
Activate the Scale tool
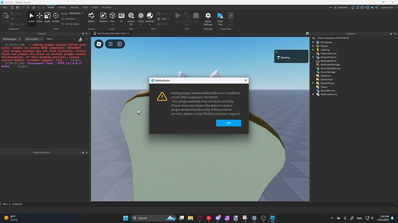click(47, 17)
